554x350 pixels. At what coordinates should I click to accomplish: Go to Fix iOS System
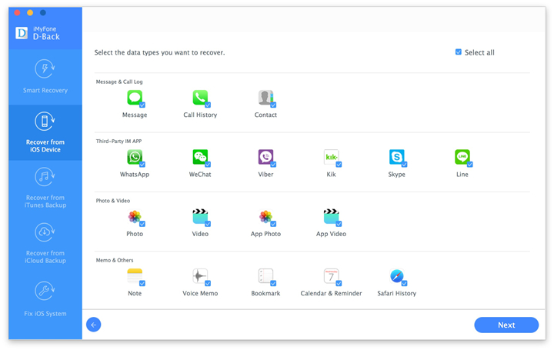[x=45, y=298]
